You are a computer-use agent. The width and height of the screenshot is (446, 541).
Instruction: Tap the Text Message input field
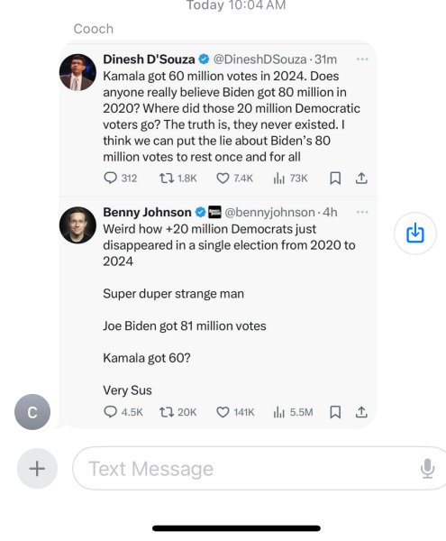click(x=259, y=469)
